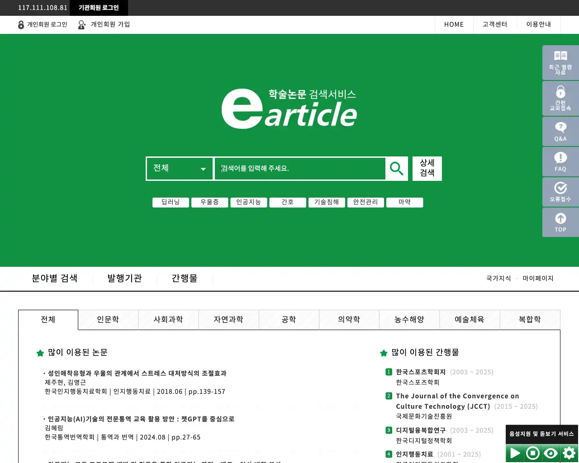
Task: Click author names 제주현, 김영근
Action: (x=65, y=383)
